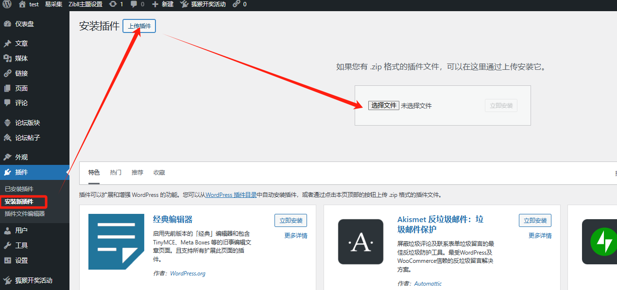Install the 经典编辑器 plugin with 立即安装
The image size is (617, 290).
click(x=291, y=221)
